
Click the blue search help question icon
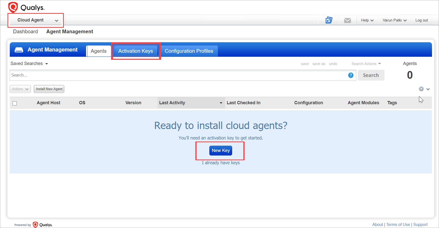(x=351, y=75)
